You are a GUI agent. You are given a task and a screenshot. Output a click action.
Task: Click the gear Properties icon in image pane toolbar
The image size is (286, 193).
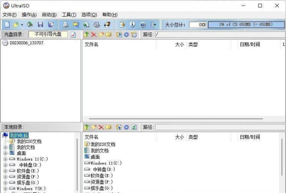click(126, 35)
